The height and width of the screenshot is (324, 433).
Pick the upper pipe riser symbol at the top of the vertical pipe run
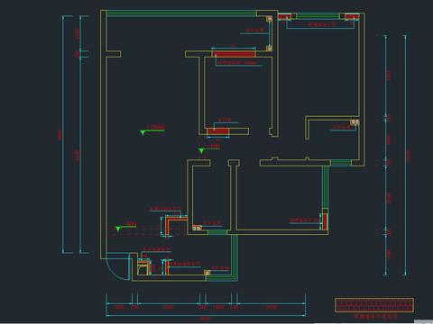coord(270,18)
